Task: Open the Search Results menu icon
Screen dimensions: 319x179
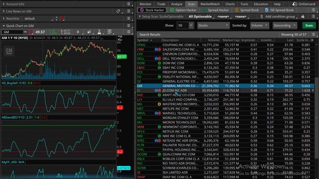Action: [x=314, y=34]
